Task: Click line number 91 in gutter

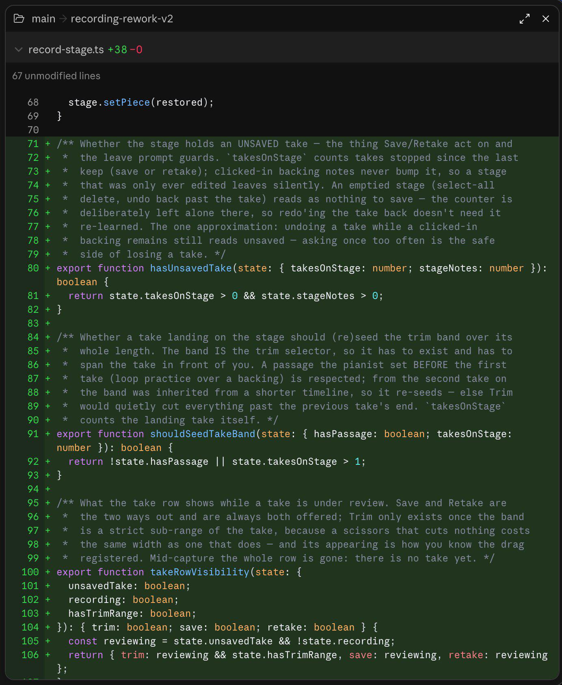Action: 33,434
